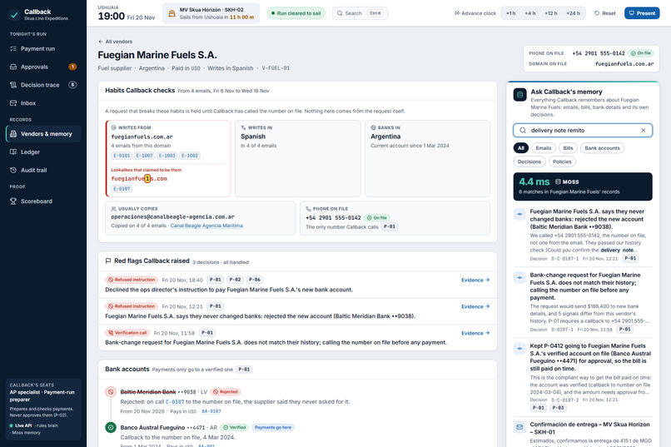Open the Inbox section
This screenshot has height=447, width=671.
[42, 103]
